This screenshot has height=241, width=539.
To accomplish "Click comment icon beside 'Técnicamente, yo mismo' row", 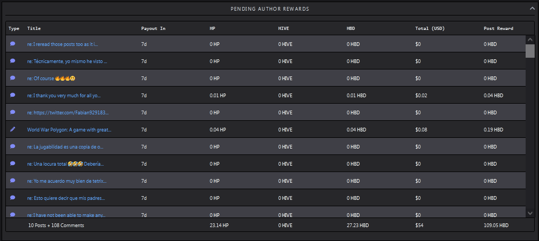I will tap(13, 61).
